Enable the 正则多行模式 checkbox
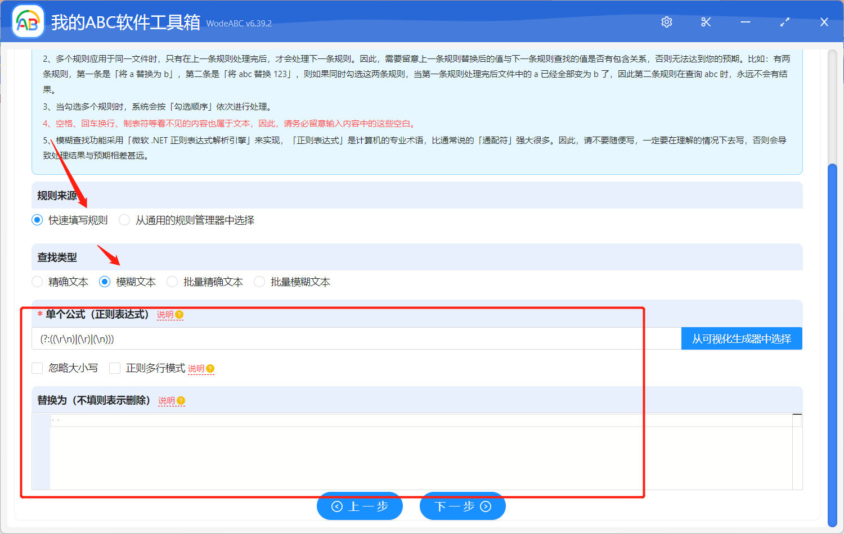The width and height of the screenshot is (844, 534). (x=115, y=368)
